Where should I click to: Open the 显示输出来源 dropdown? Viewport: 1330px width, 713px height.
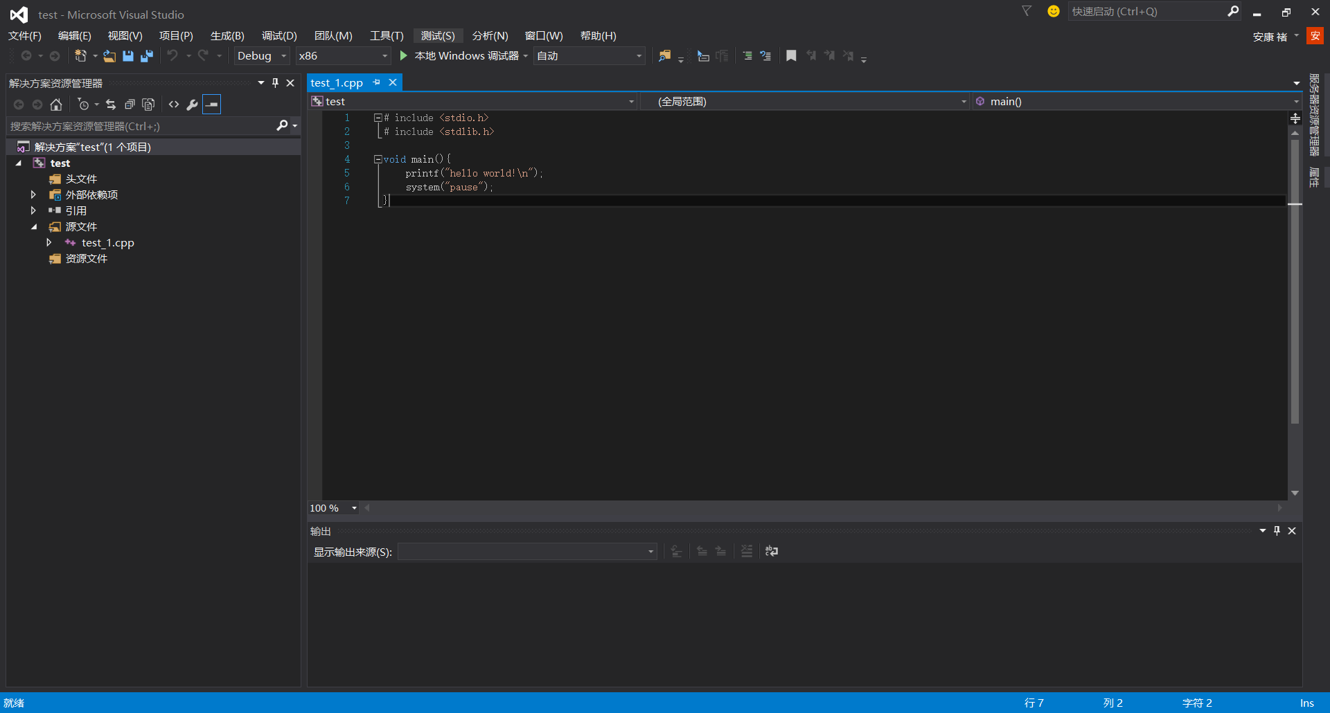click(526, 552)
